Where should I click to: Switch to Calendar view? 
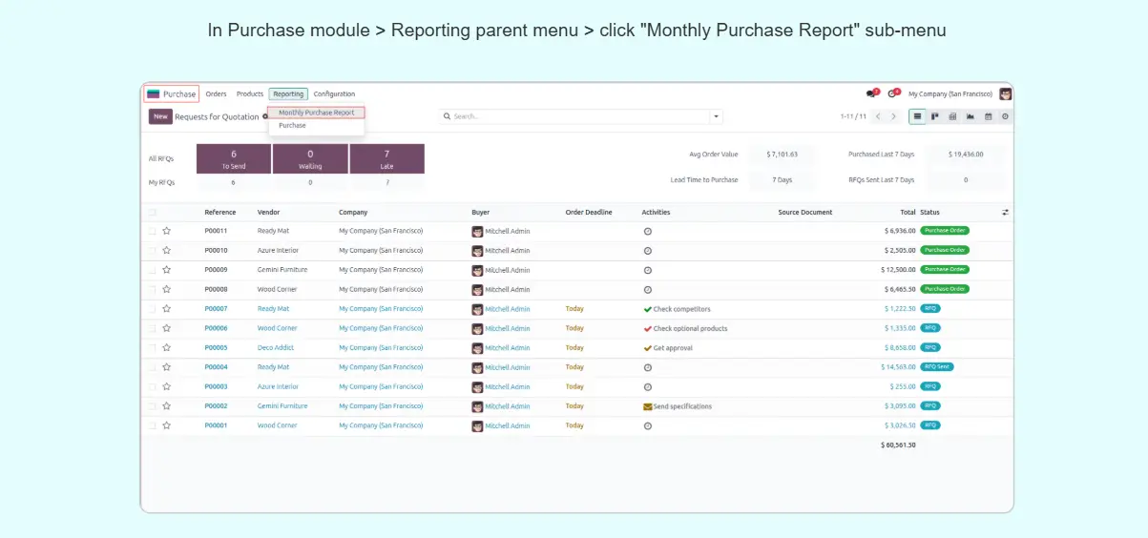click(988, 116)
